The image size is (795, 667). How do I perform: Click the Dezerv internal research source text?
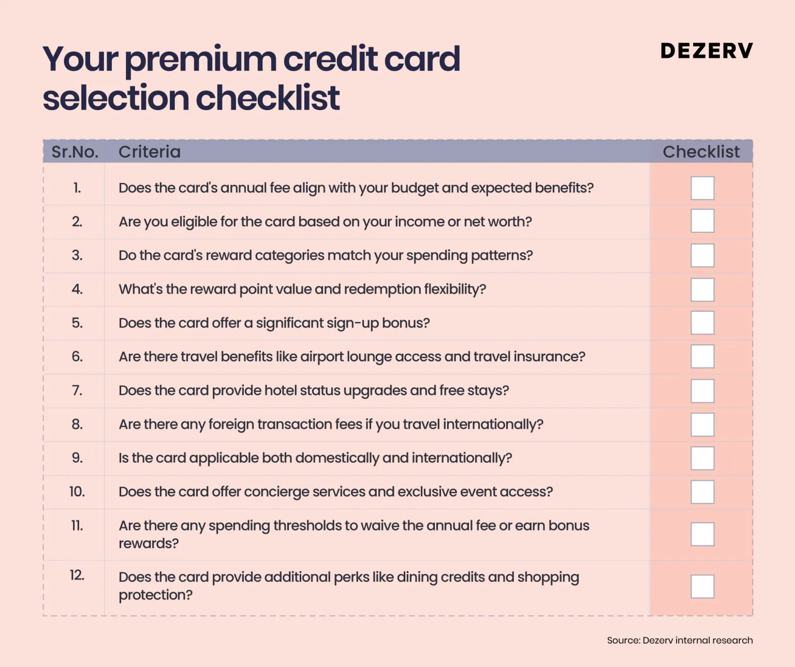(x=680, y=640)
